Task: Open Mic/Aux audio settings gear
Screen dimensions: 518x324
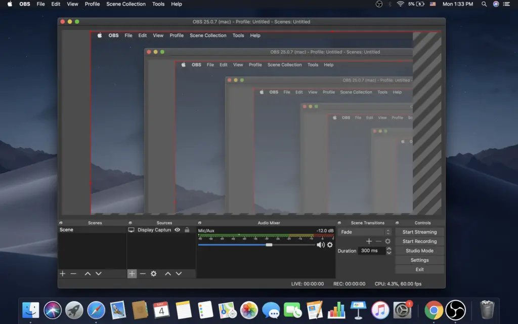Action: pyautogui.click(x=330, y=245)
